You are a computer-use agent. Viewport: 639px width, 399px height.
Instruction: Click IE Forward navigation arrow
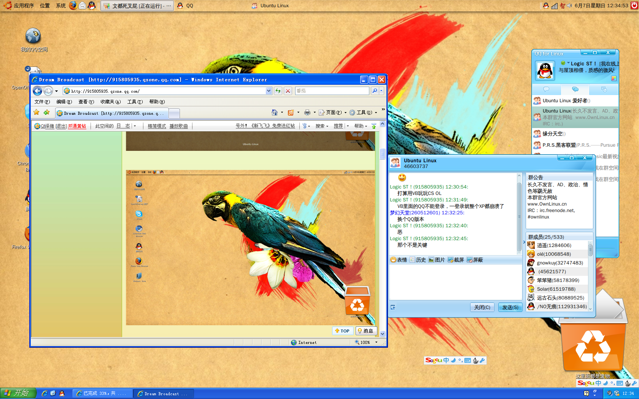pos(48,91)
